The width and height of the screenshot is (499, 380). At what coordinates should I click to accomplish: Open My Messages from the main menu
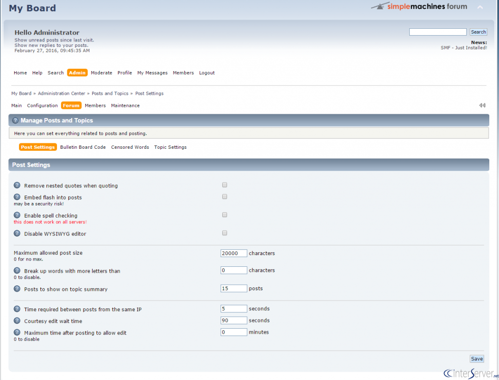[153, 73]
